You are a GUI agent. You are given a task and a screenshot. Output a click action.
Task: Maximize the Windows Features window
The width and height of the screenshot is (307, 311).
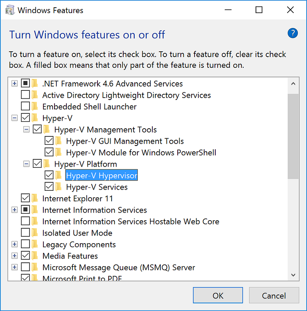259,10
